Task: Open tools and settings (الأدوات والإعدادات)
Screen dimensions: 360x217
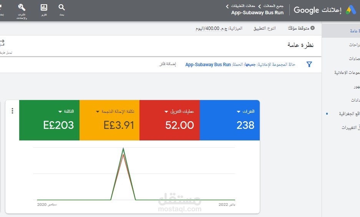Action: click(x=22, y=12)
